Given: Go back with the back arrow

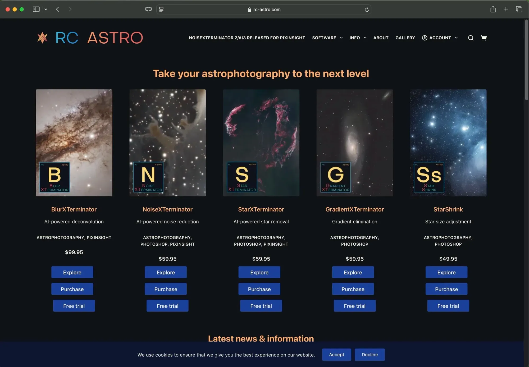Looking at the screenshot, I should click(x=58, y=9).
